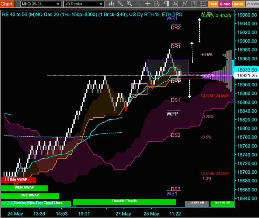The height and width of the screenshot is (218, 259).
Task: Click the WPP pivot label
Action: click(172, 114)
